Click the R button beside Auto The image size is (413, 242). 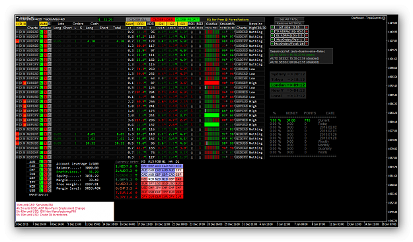[x=50, y=24]
